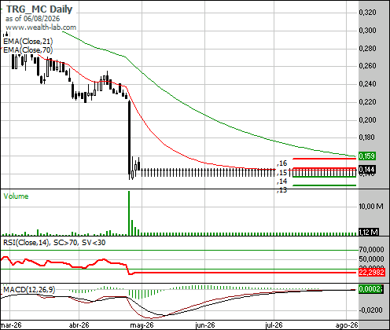Select the Volume pane label
Screen dimensions: 390x330
tap(16, 196)
